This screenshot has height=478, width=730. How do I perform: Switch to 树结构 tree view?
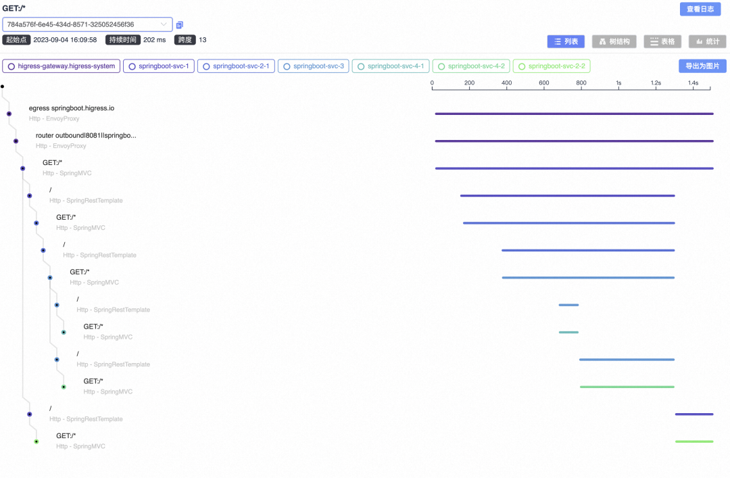tap(614, 42)
